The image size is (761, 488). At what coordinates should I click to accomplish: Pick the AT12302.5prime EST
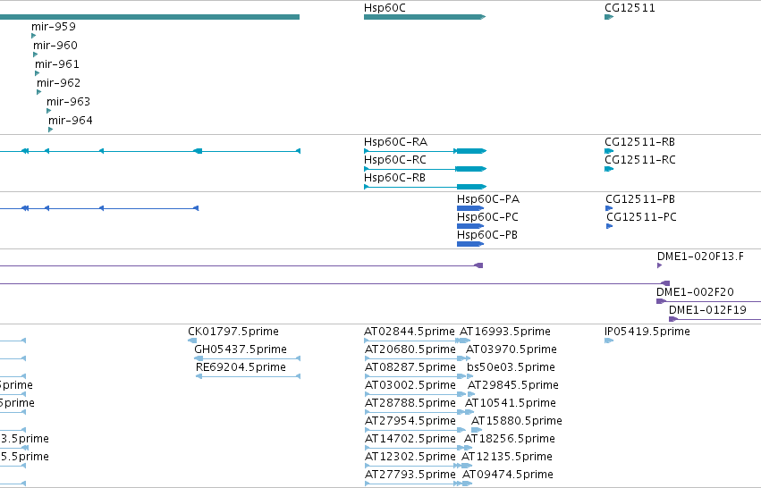(x=412, y=466)
